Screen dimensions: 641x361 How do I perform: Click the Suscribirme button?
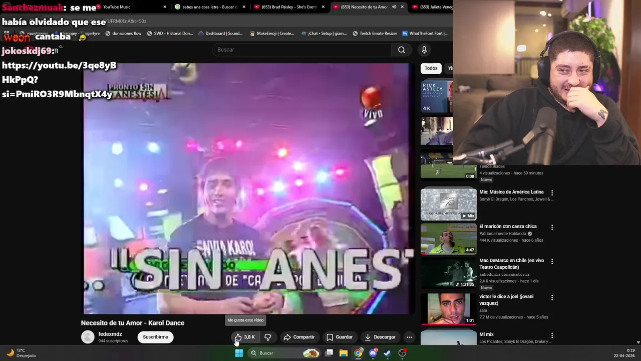point(155,337)
